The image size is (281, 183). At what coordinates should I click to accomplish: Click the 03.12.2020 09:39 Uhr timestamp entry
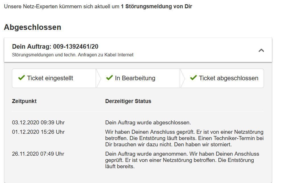pyautogui.click(x=38, y=123)
